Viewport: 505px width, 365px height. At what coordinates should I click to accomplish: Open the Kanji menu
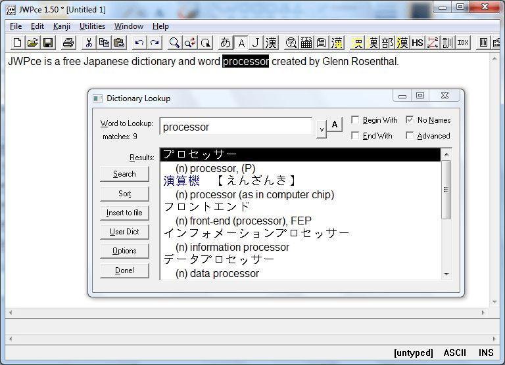62,26
